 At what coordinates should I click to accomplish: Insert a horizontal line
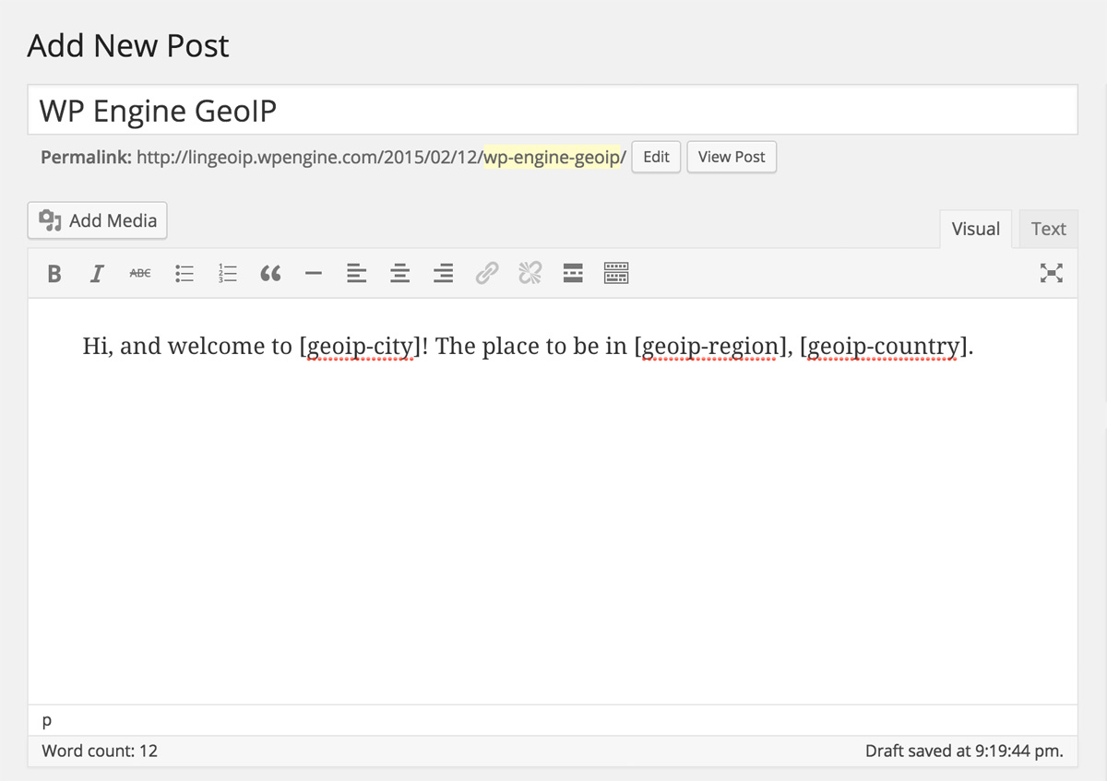(314, 273)
